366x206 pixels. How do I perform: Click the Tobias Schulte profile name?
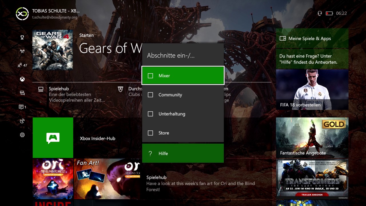(56, 11)
